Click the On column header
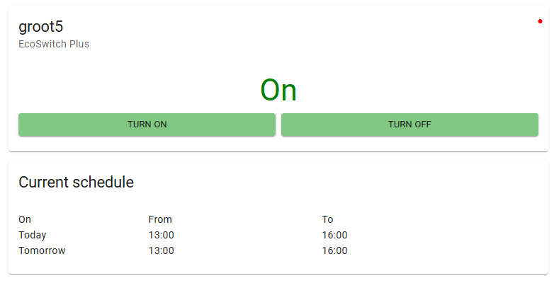Image resolution: width=559 pixels, height=283 pixels. click(25, 219)
